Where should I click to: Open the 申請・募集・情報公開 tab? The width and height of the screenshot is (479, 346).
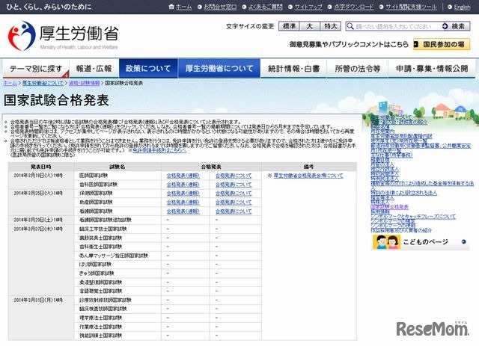(x=432, y=69)
